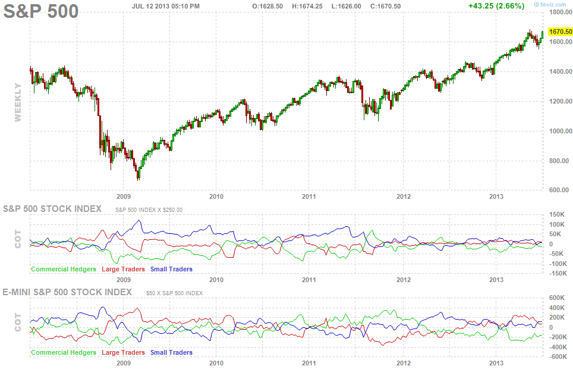Click the -100K axis label
The width and height of the screenshot is (573, 369).
coord(558,264)
